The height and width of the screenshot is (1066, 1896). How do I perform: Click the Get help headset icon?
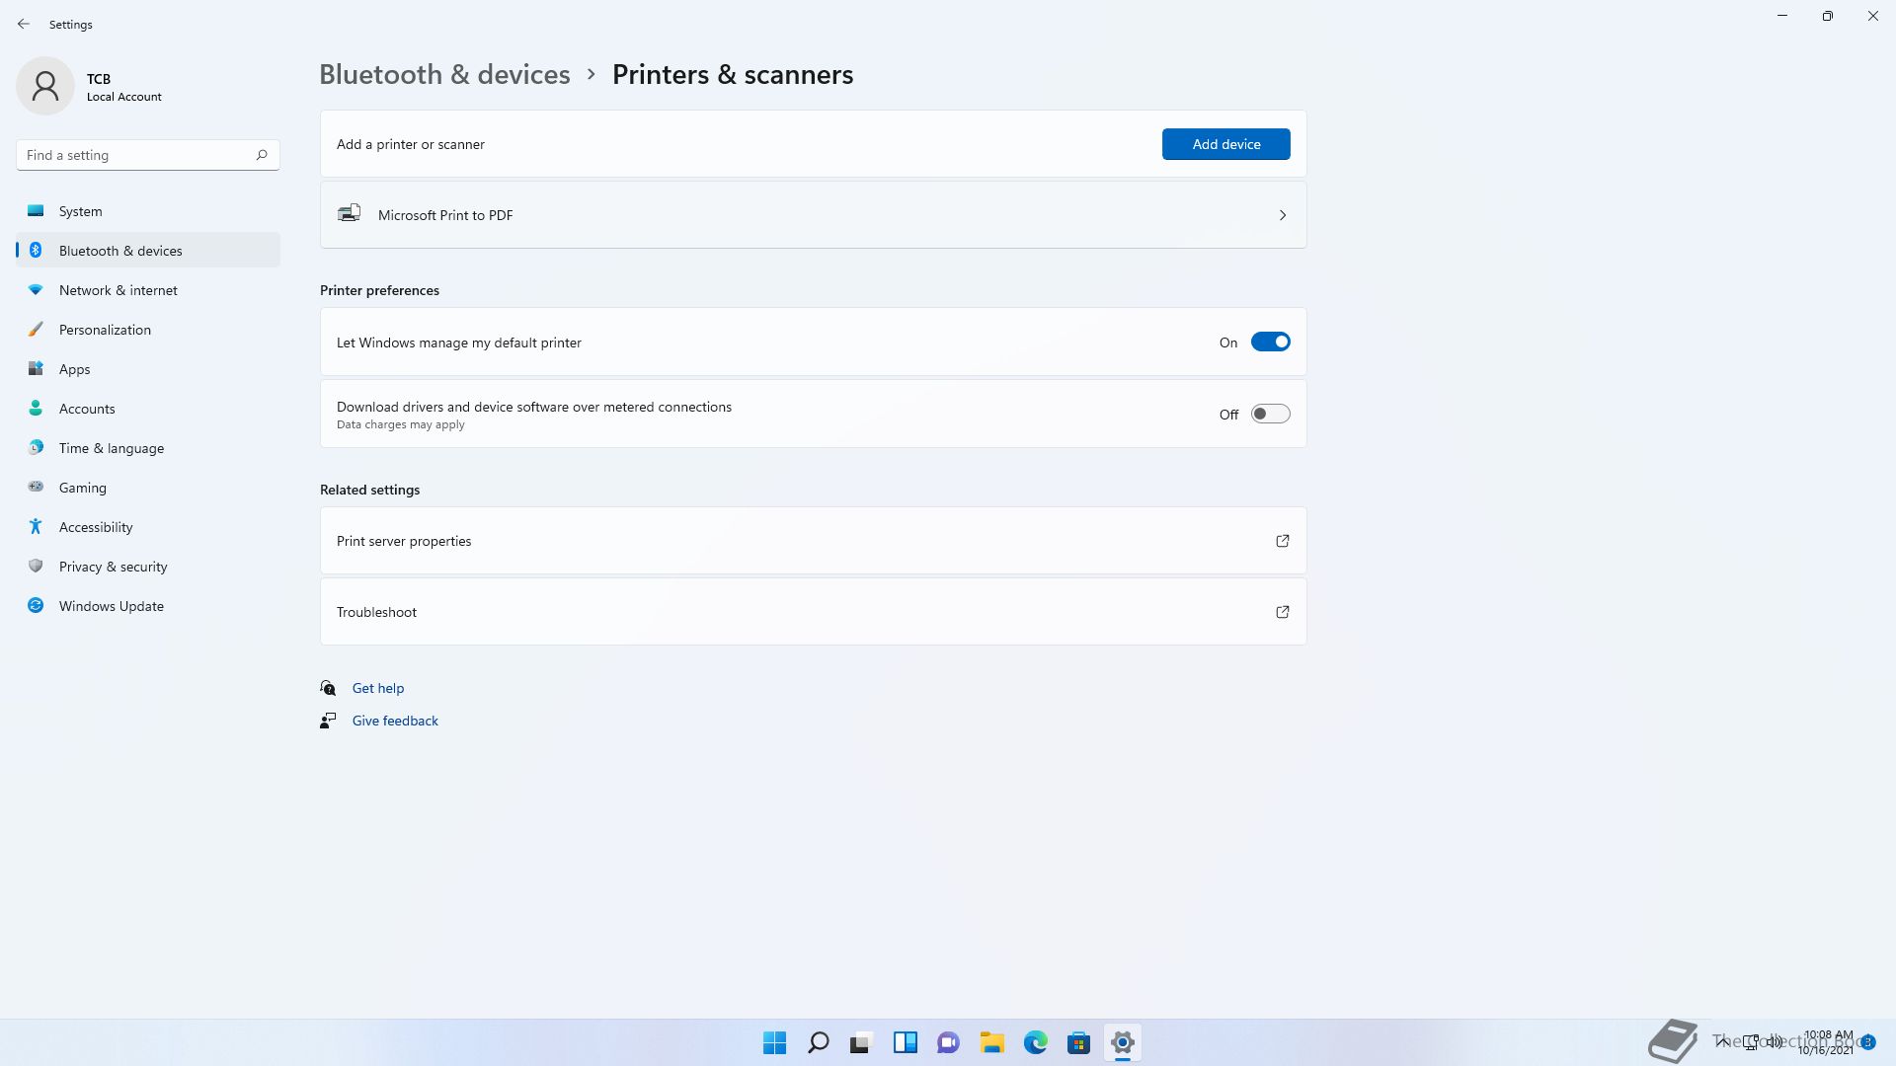328,688
